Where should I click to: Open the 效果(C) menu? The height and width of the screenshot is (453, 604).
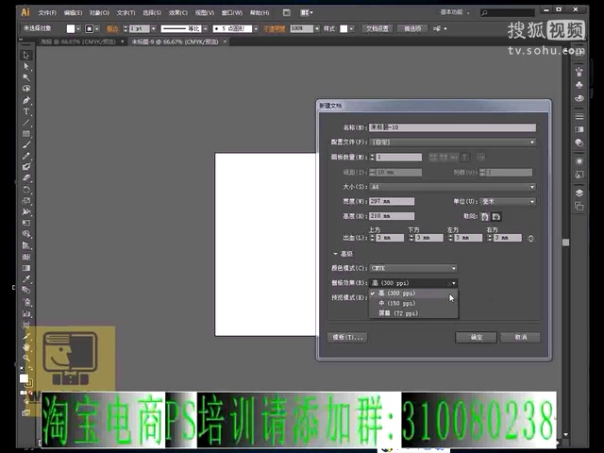[178, 12]
